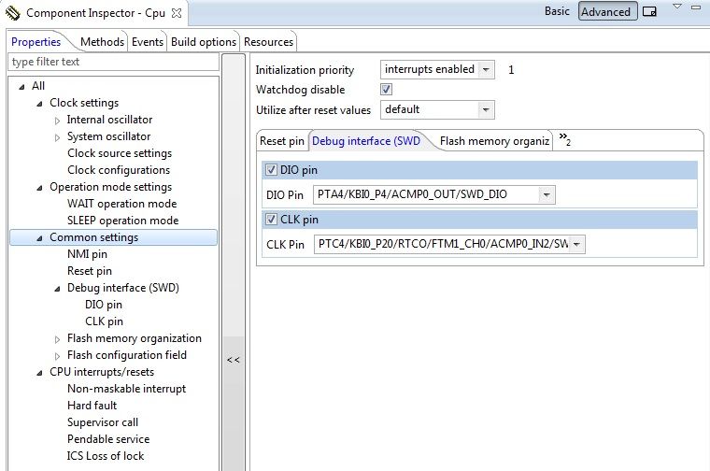The height and width of the screenshot is (471, 710).
Task: Collapse Operation mode settings node
Action: coord(39,188)
